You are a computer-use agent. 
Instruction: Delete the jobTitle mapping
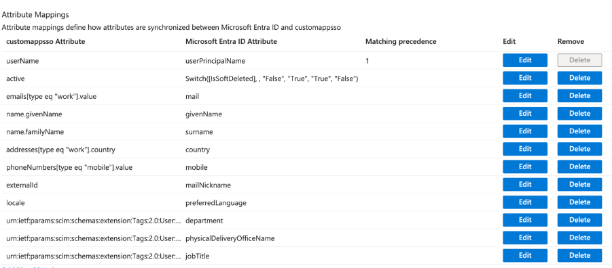click(579, 256)
